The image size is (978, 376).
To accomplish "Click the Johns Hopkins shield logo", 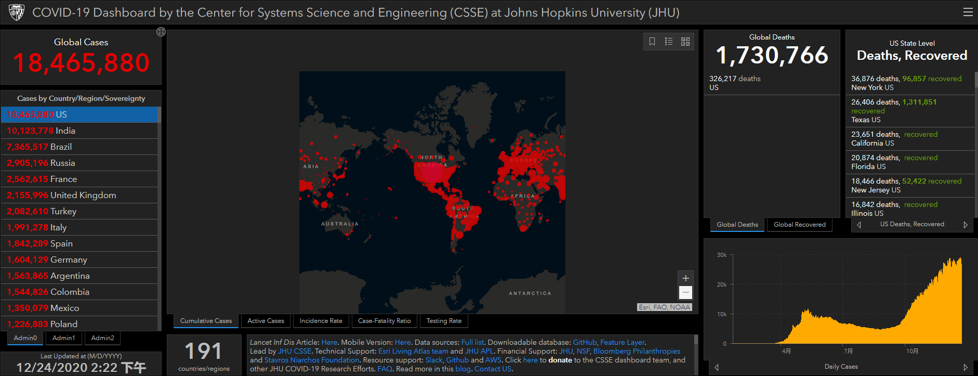I will (17, 12).
